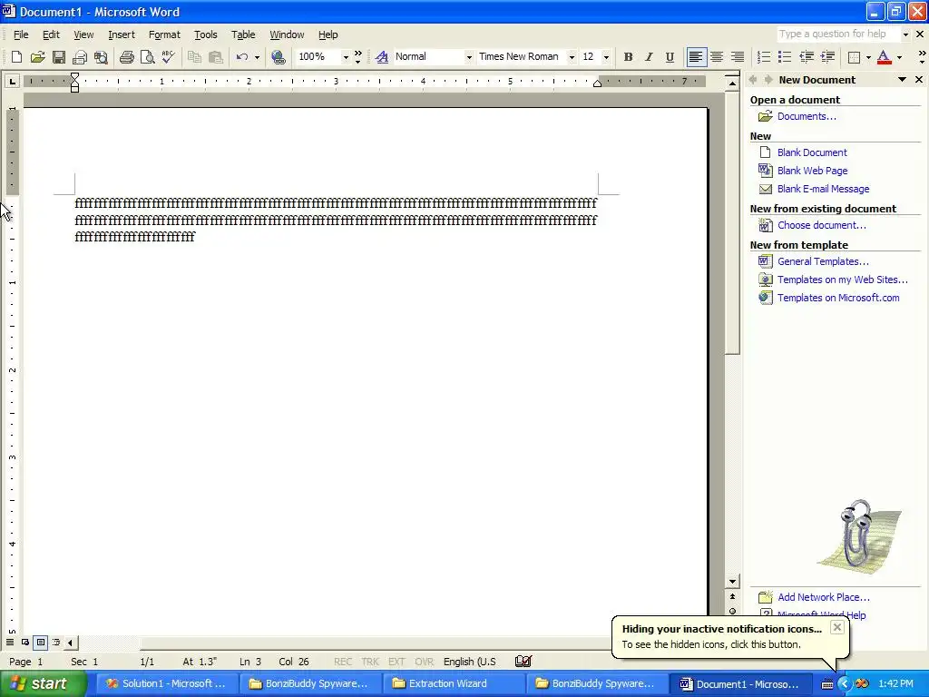Open the Table menu
929x697 pixels.
point(243,34)
